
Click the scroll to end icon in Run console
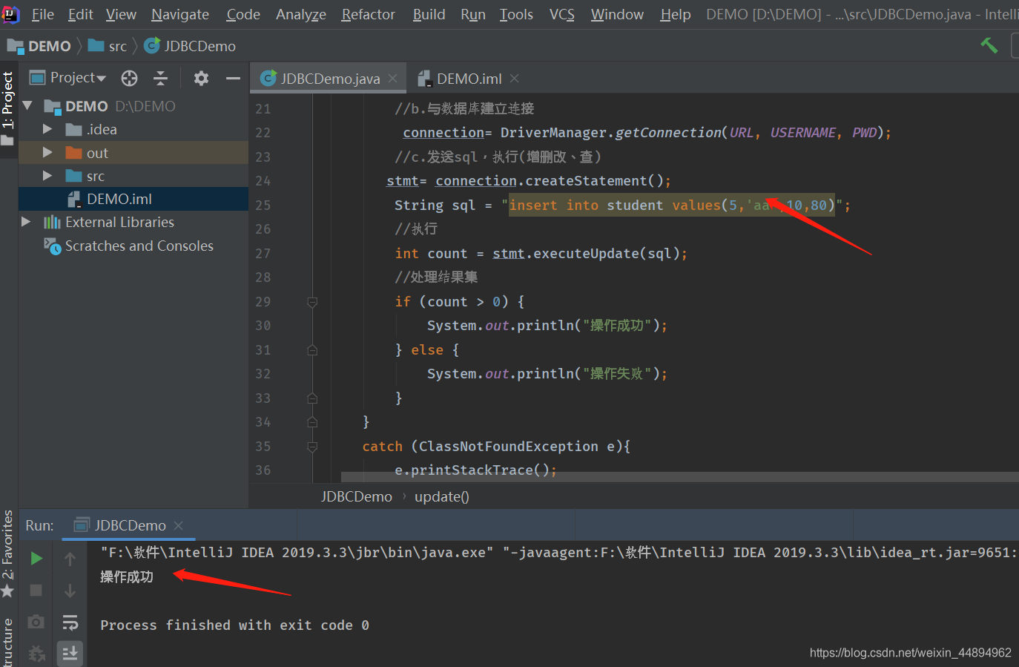pos(70,653)
